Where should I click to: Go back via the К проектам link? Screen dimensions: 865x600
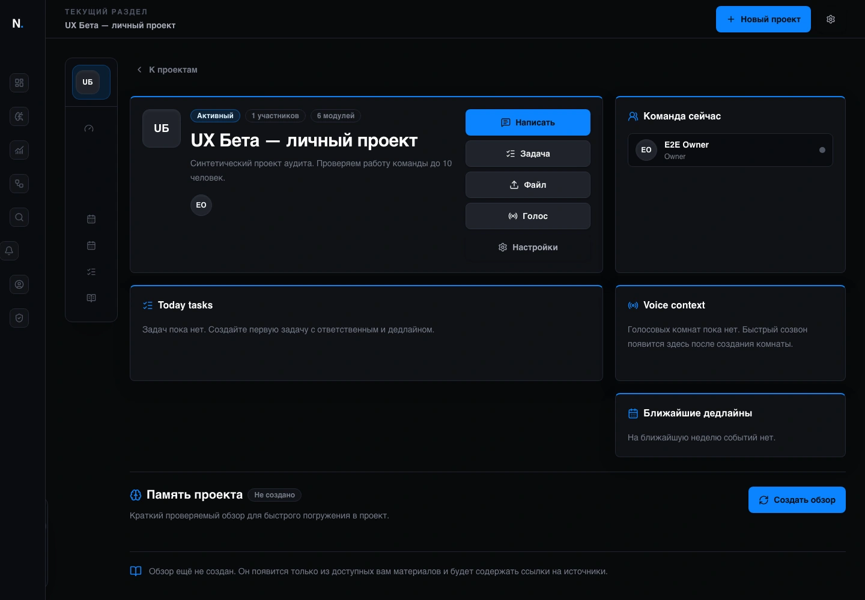click(167, 70)
